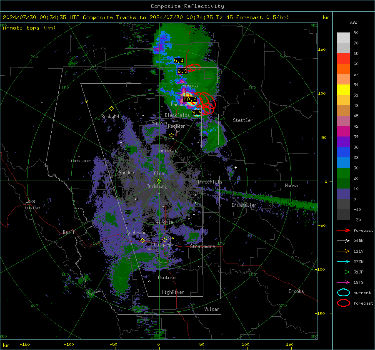The image size is (375, 350).
Task: Click the Annot: tops (km) label
Action: coord(29,28)
